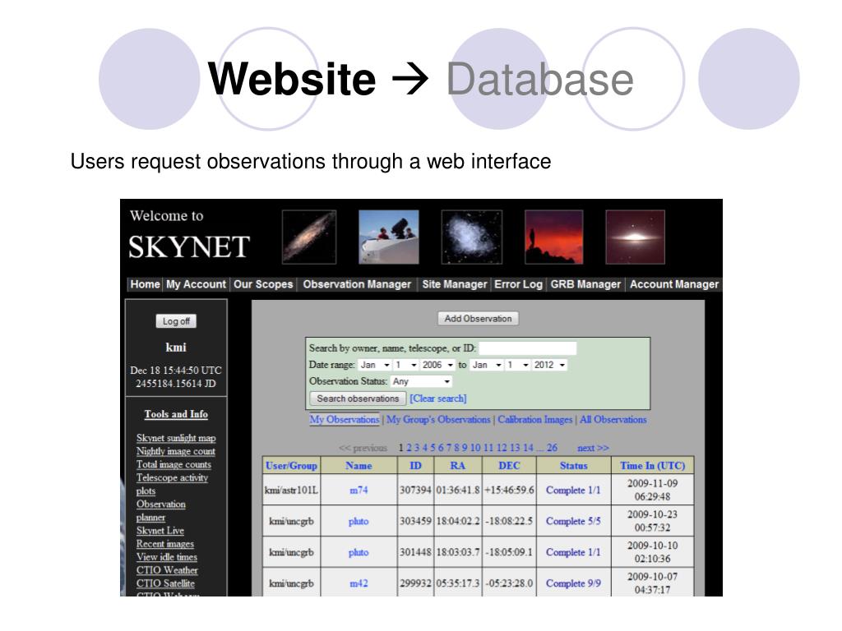Open the Error Log menu
The height and width of the screenshot is (631, 842).
point(518,284)
